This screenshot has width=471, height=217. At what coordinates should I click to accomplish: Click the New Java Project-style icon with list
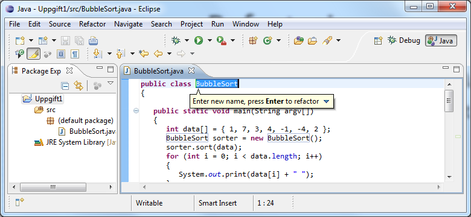(43, 40)
